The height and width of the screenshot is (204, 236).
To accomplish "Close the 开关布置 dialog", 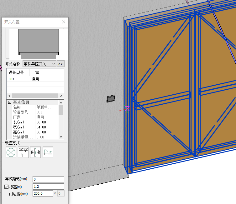I will click(x=64, y=22).
